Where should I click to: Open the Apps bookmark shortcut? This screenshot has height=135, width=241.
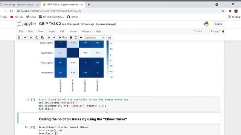point(4,17)
